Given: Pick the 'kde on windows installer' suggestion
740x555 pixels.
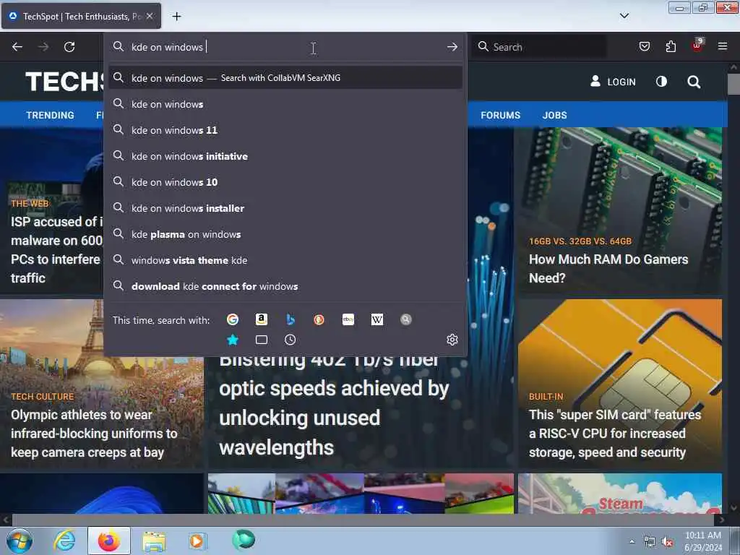Looking at the screenshot, I should pyautogui.click(x=285, y=207).
